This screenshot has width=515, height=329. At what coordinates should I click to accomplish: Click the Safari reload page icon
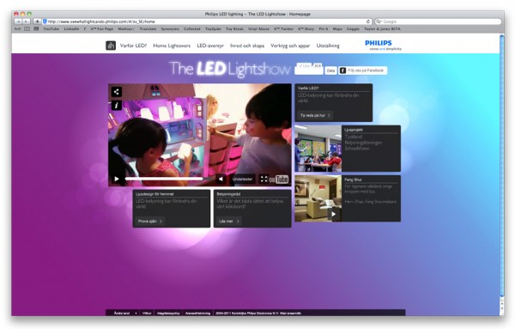(x=368, y=21)
